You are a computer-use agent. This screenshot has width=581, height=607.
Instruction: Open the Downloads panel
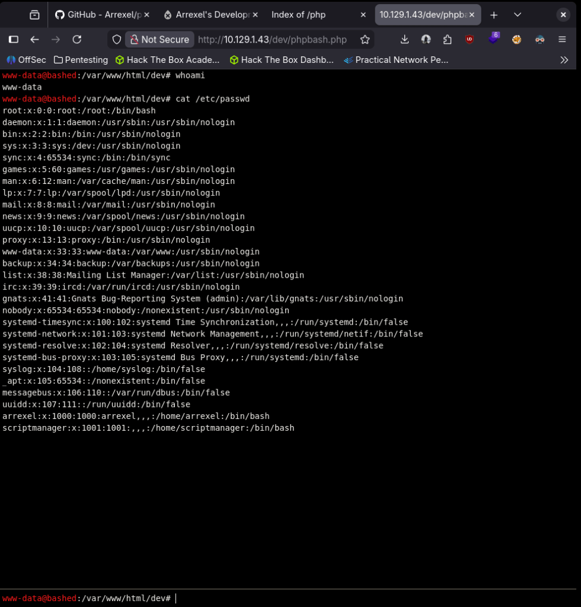pyautogui.click(x=404, y=40)
